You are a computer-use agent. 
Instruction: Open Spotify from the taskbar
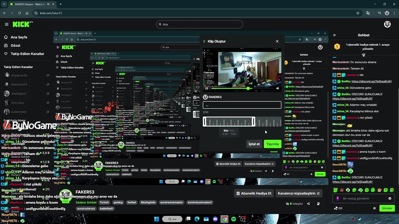point(233,219)
